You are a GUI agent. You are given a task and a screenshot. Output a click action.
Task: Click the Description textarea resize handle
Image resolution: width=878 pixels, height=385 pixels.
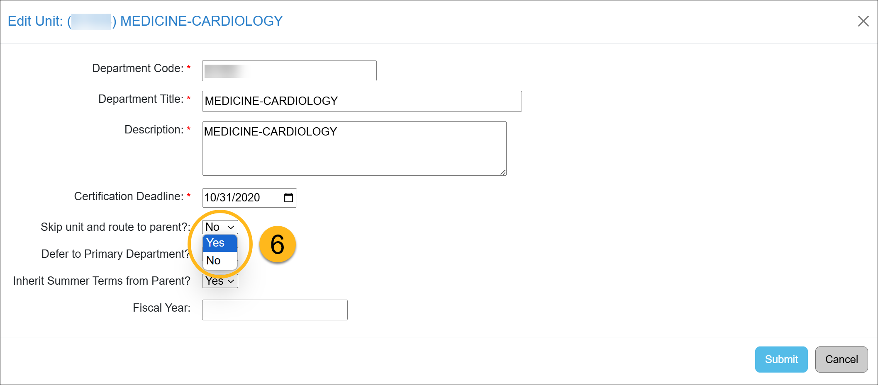tap(503, 172)
